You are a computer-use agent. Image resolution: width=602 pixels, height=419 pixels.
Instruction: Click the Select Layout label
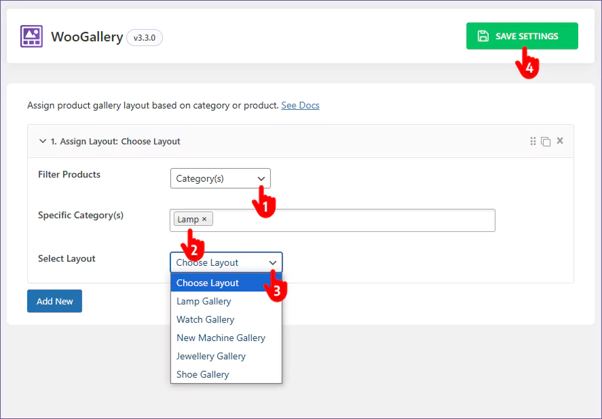click(x=67, y=258)
